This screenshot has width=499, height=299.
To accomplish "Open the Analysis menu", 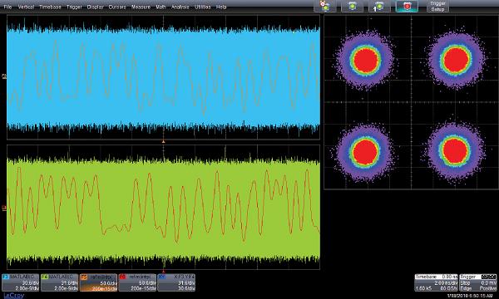I will (x=180, y=7).
